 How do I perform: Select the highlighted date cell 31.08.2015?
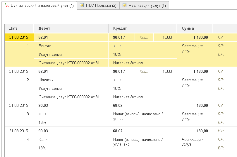point(18,38)
